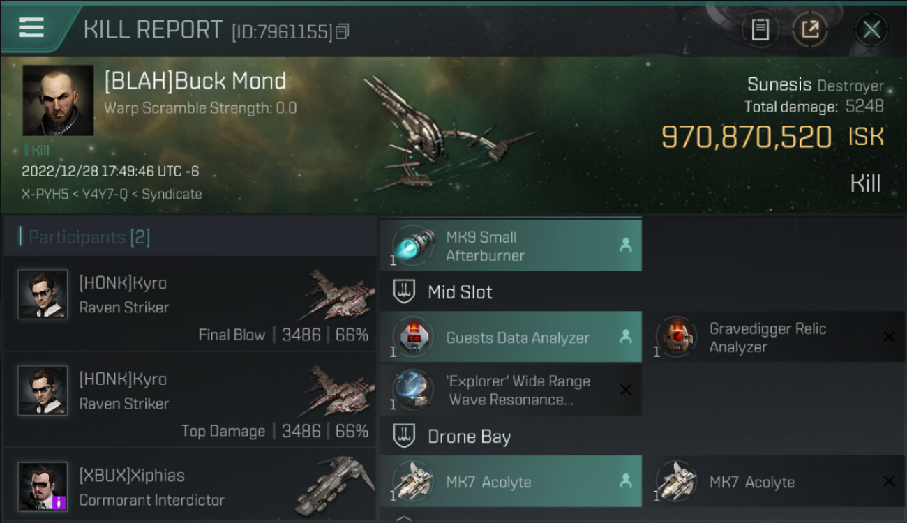The image size is (907, 523).
Task: Select Kyro's Final Blow entry
Action: [x=190, y=303]
